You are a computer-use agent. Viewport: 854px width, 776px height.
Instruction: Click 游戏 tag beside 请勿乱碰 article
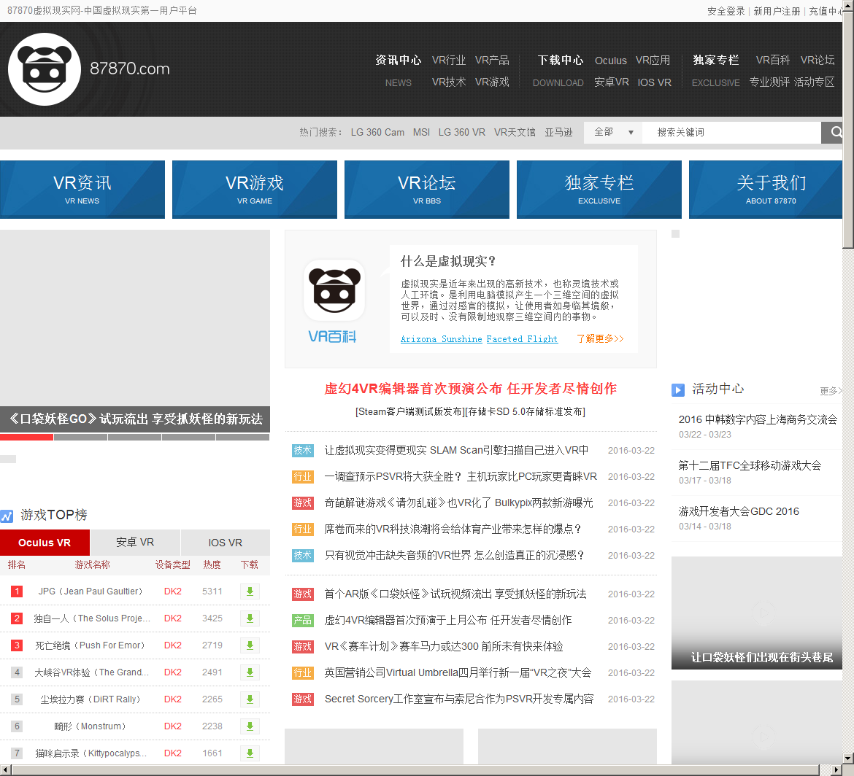point(302,503)
